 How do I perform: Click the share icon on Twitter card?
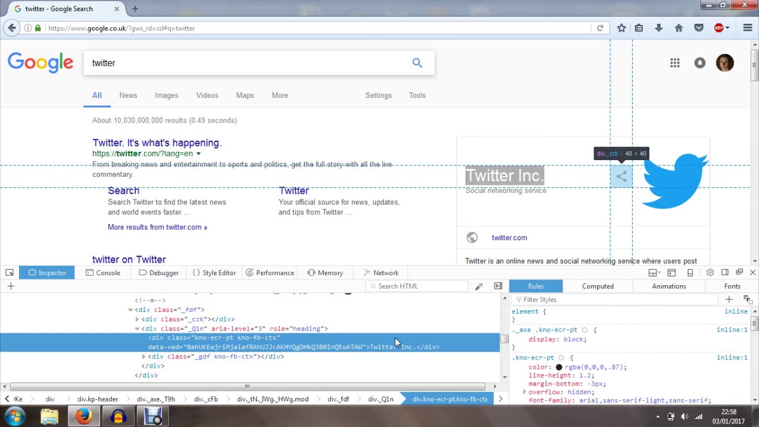pyautogui.click(x=621, y=176)
